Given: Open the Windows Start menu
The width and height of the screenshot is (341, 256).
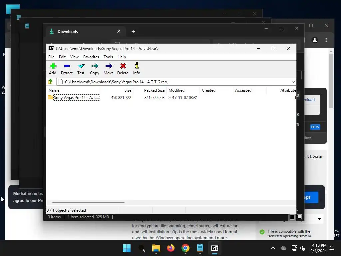Looking at the screenshot, I should click(127, 248).
